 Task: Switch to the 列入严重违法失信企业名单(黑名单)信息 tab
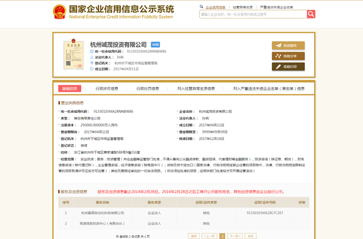(269, 88)
